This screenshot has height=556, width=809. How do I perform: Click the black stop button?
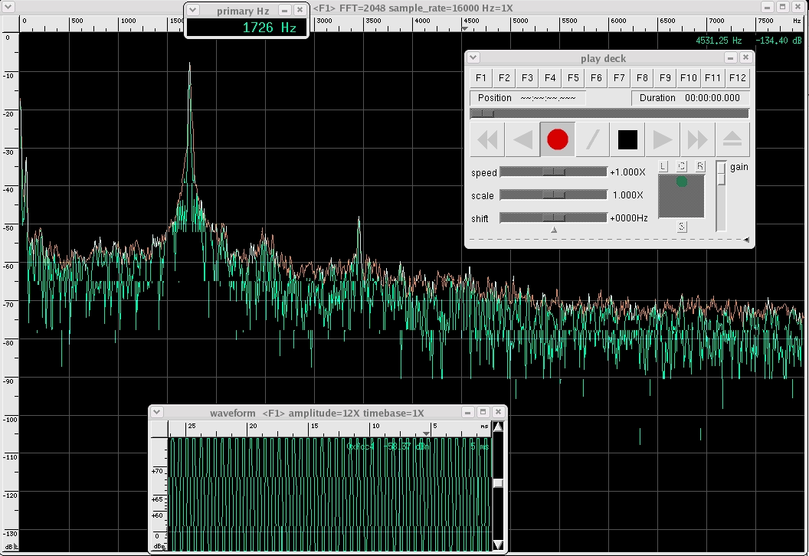[x=627, y=140]
